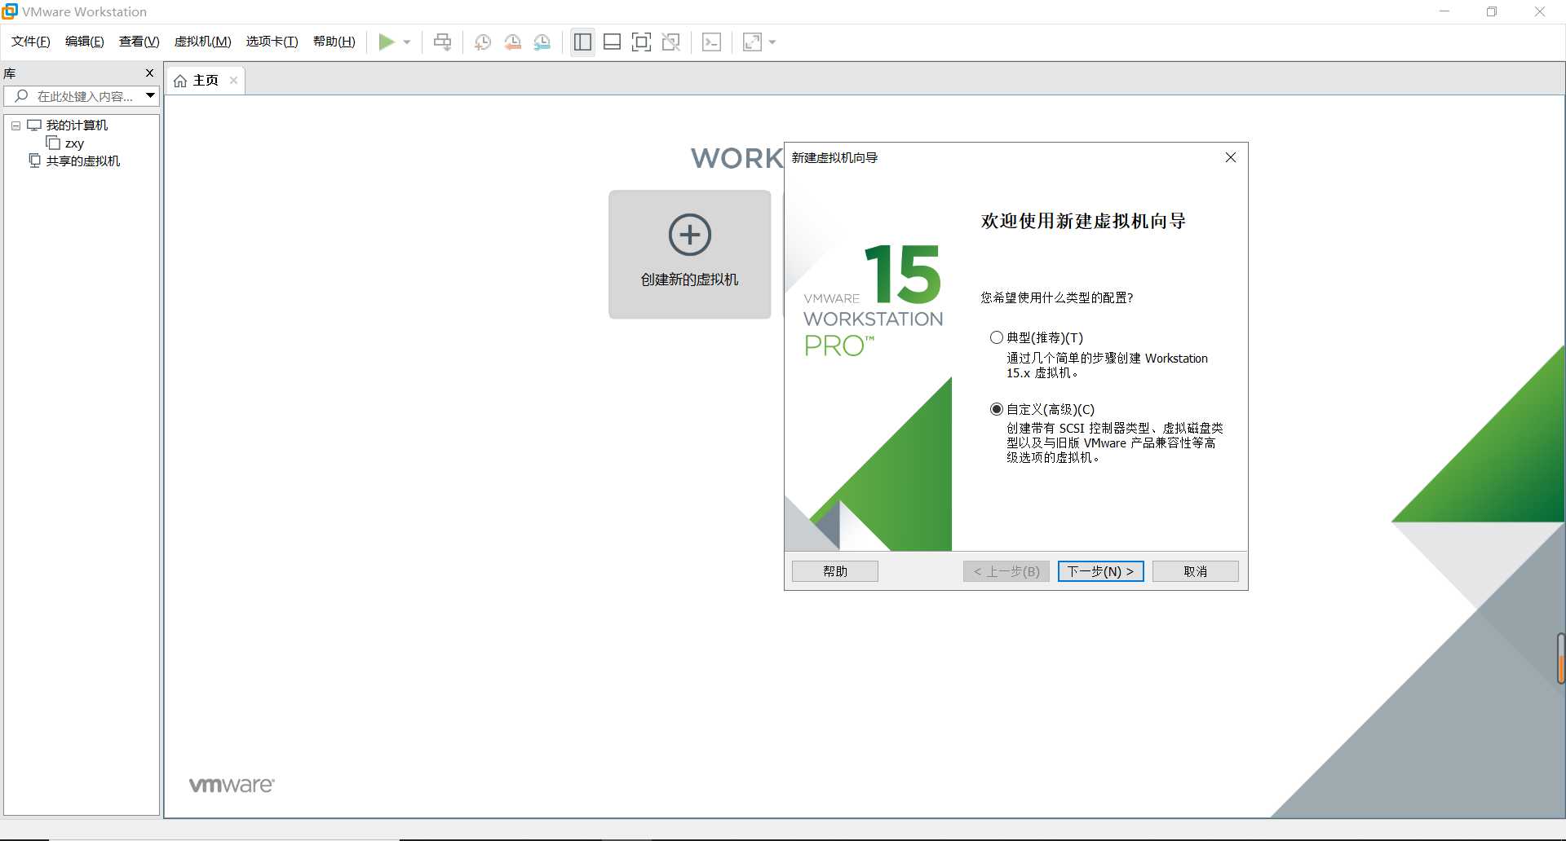
Task: Click the 我的计算机 monitor icon
Action: coord(34,125)
